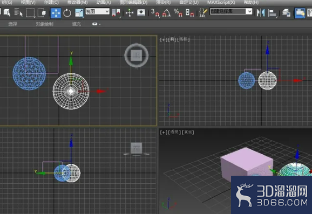This screenshot has height=214, width=312.
Task: Open the 修改器(M) menu
Action: tap(77, 2)
